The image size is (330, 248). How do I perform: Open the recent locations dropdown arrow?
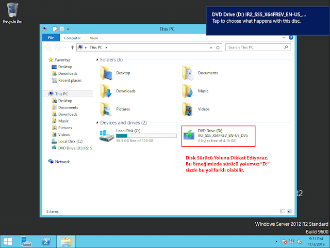point(65,48)
